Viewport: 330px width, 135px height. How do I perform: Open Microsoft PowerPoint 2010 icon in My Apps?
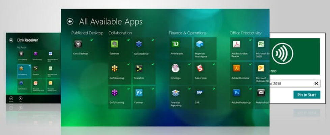[x=36, y=83]
